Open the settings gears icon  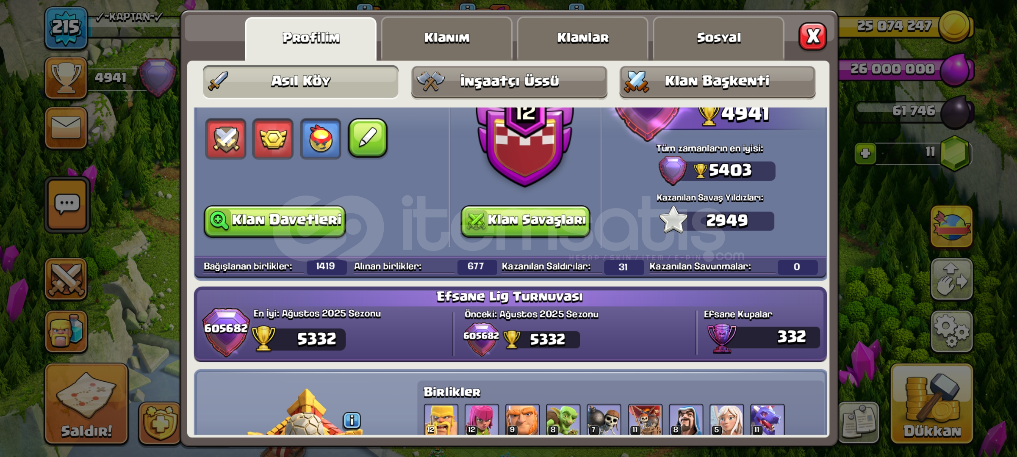coord(951,331)
